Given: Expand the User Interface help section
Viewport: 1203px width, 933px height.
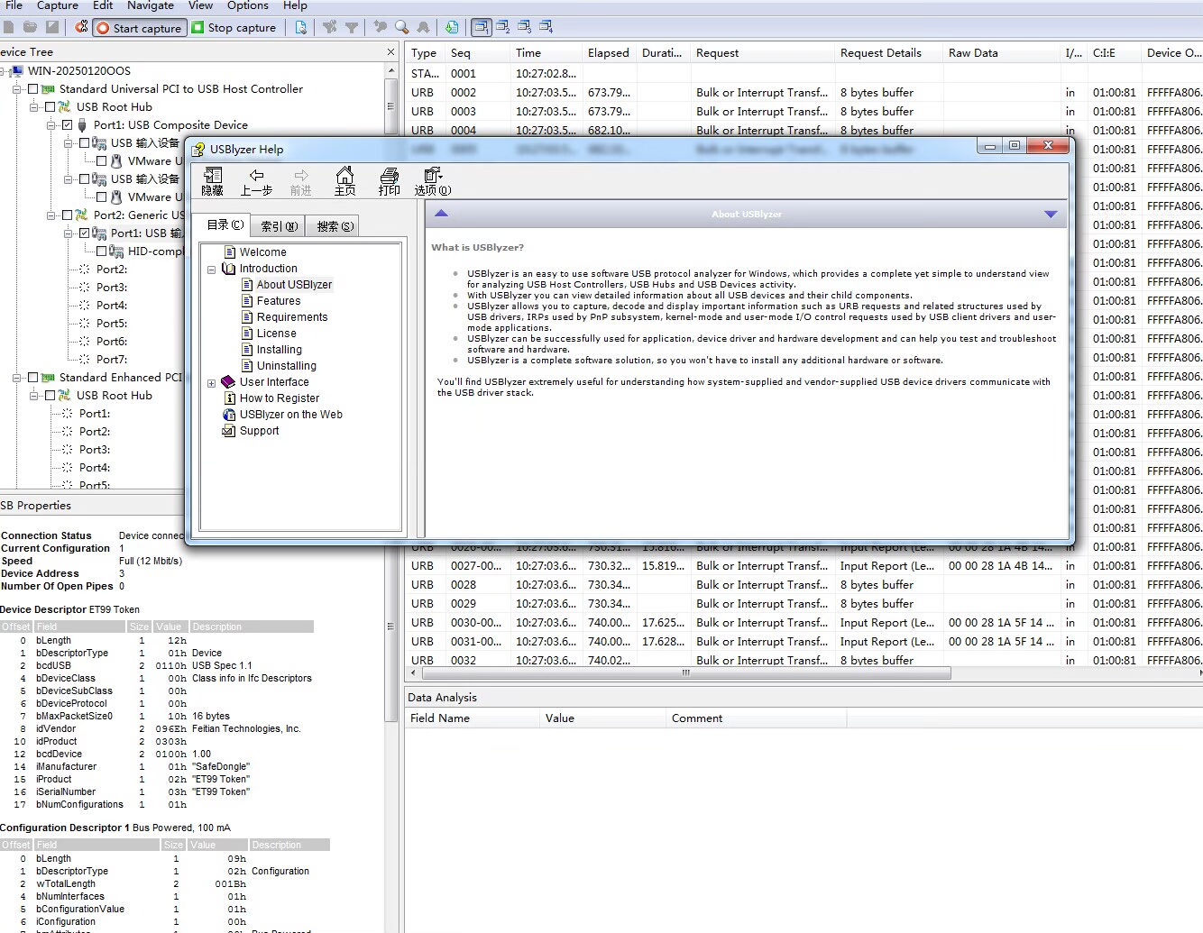Looking at the screenshot, I should coord(212,383).
